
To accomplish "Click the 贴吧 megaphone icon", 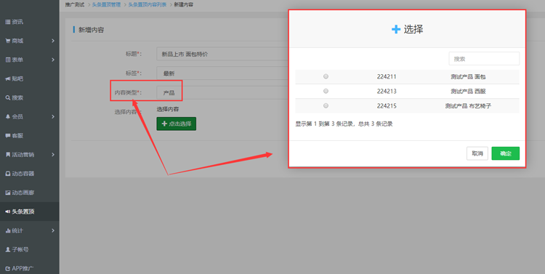I will [8, 79].
